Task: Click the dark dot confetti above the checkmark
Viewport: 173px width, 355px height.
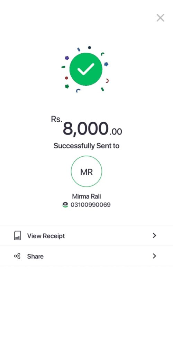Action: coord(89,47)
